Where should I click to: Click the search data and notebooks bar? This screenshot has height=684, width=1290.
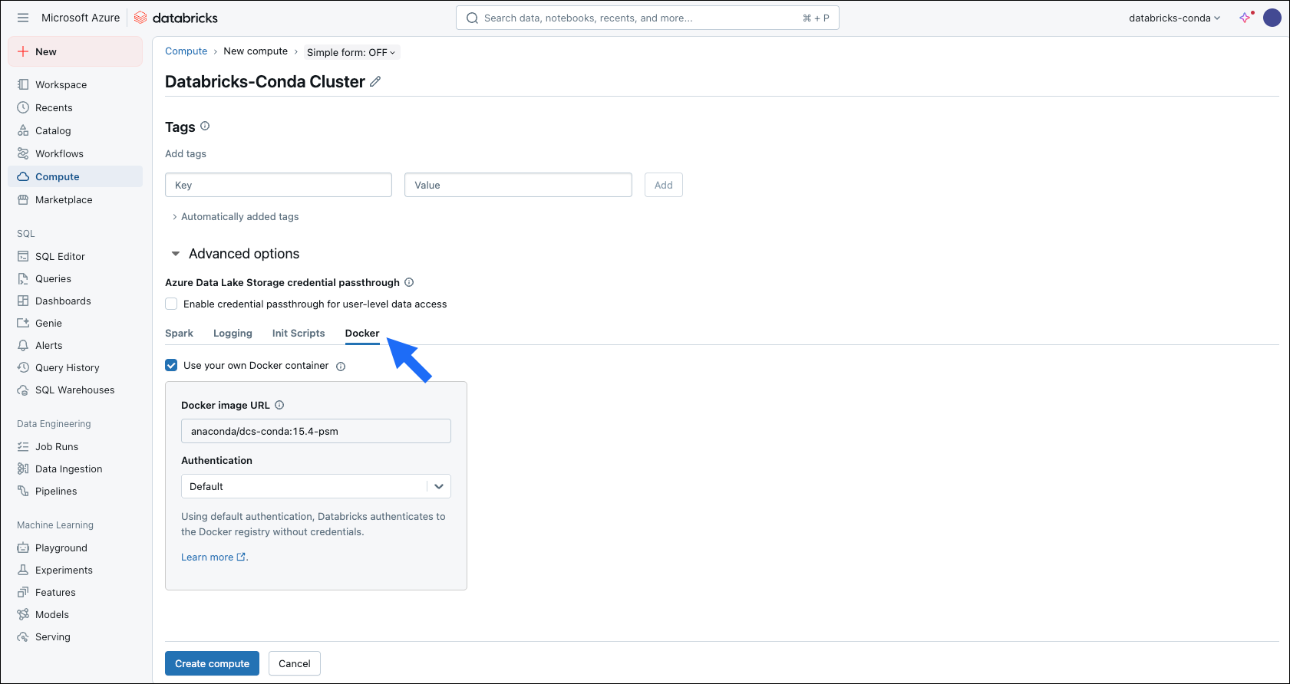(648, 18)
